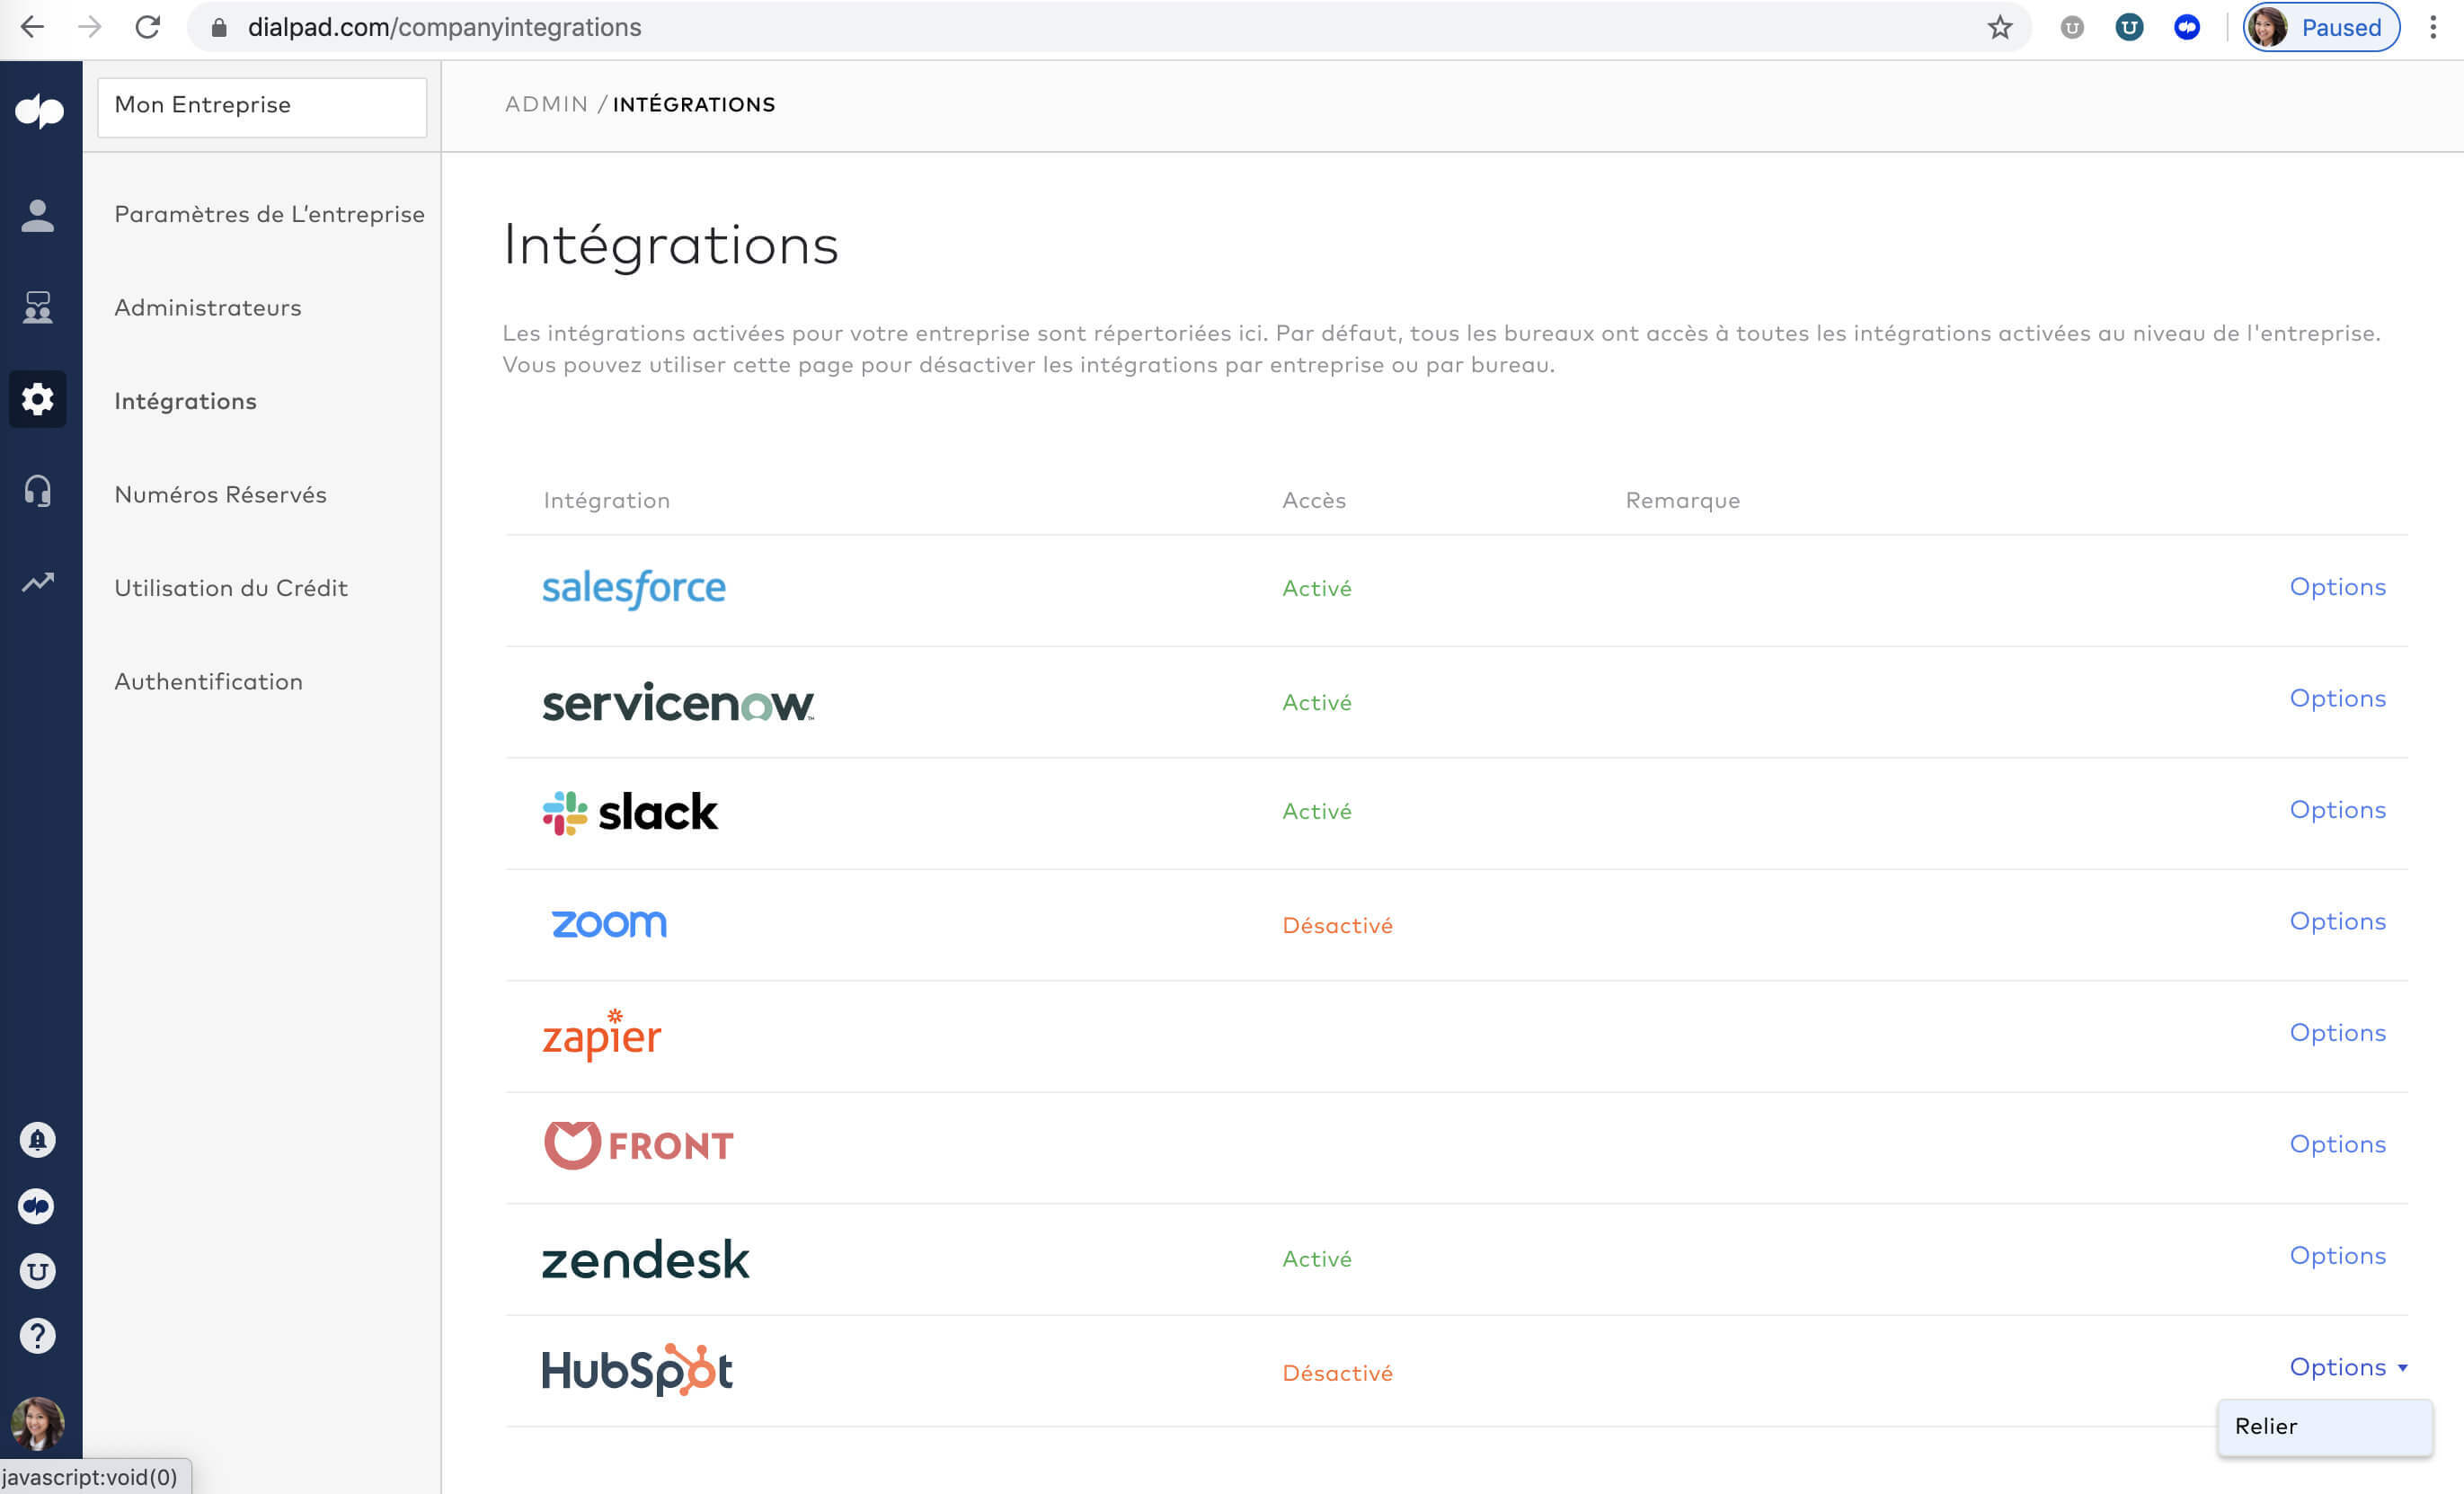Open the Authentification menu item

coord(208,680)
